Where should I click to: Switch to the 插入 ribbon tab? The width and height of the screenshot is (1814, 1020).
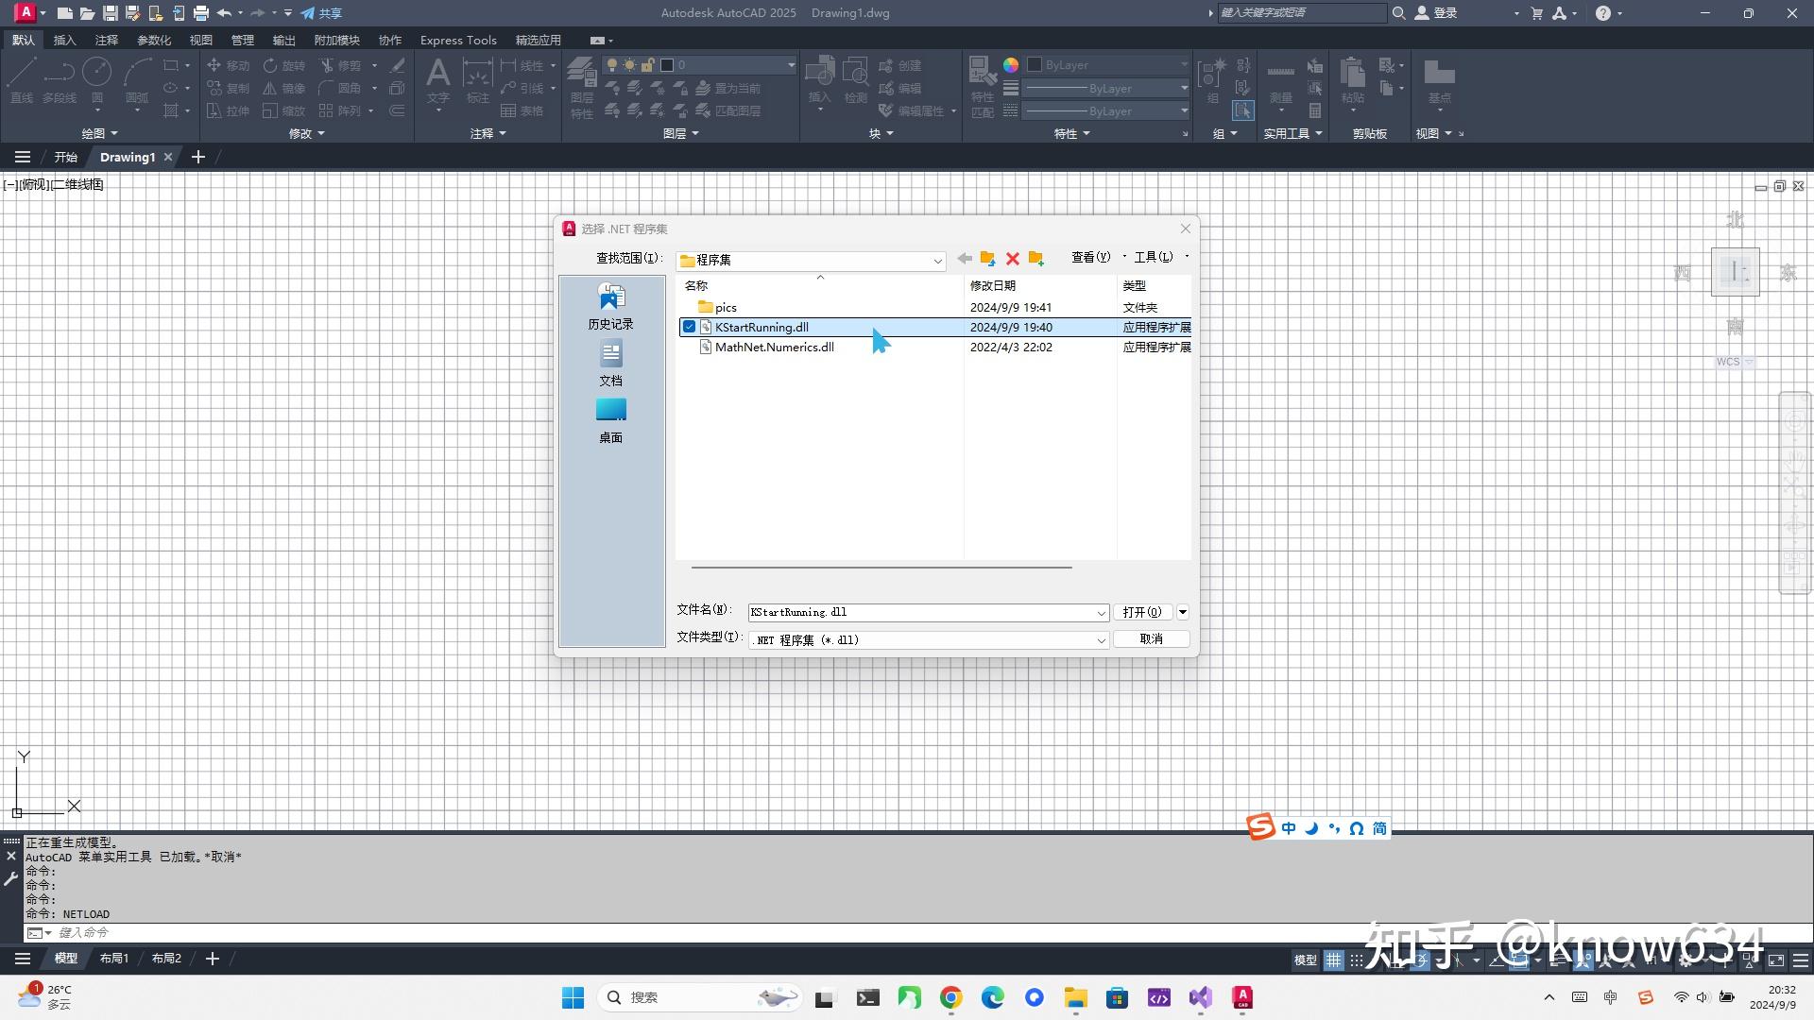click(64, 40)
